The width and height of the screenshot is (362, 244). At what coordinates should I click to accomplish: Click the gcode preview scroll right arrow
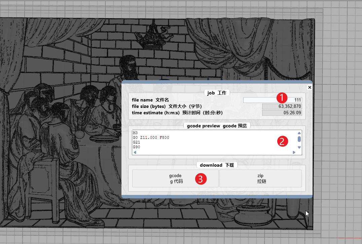click(x=294, y=152)
